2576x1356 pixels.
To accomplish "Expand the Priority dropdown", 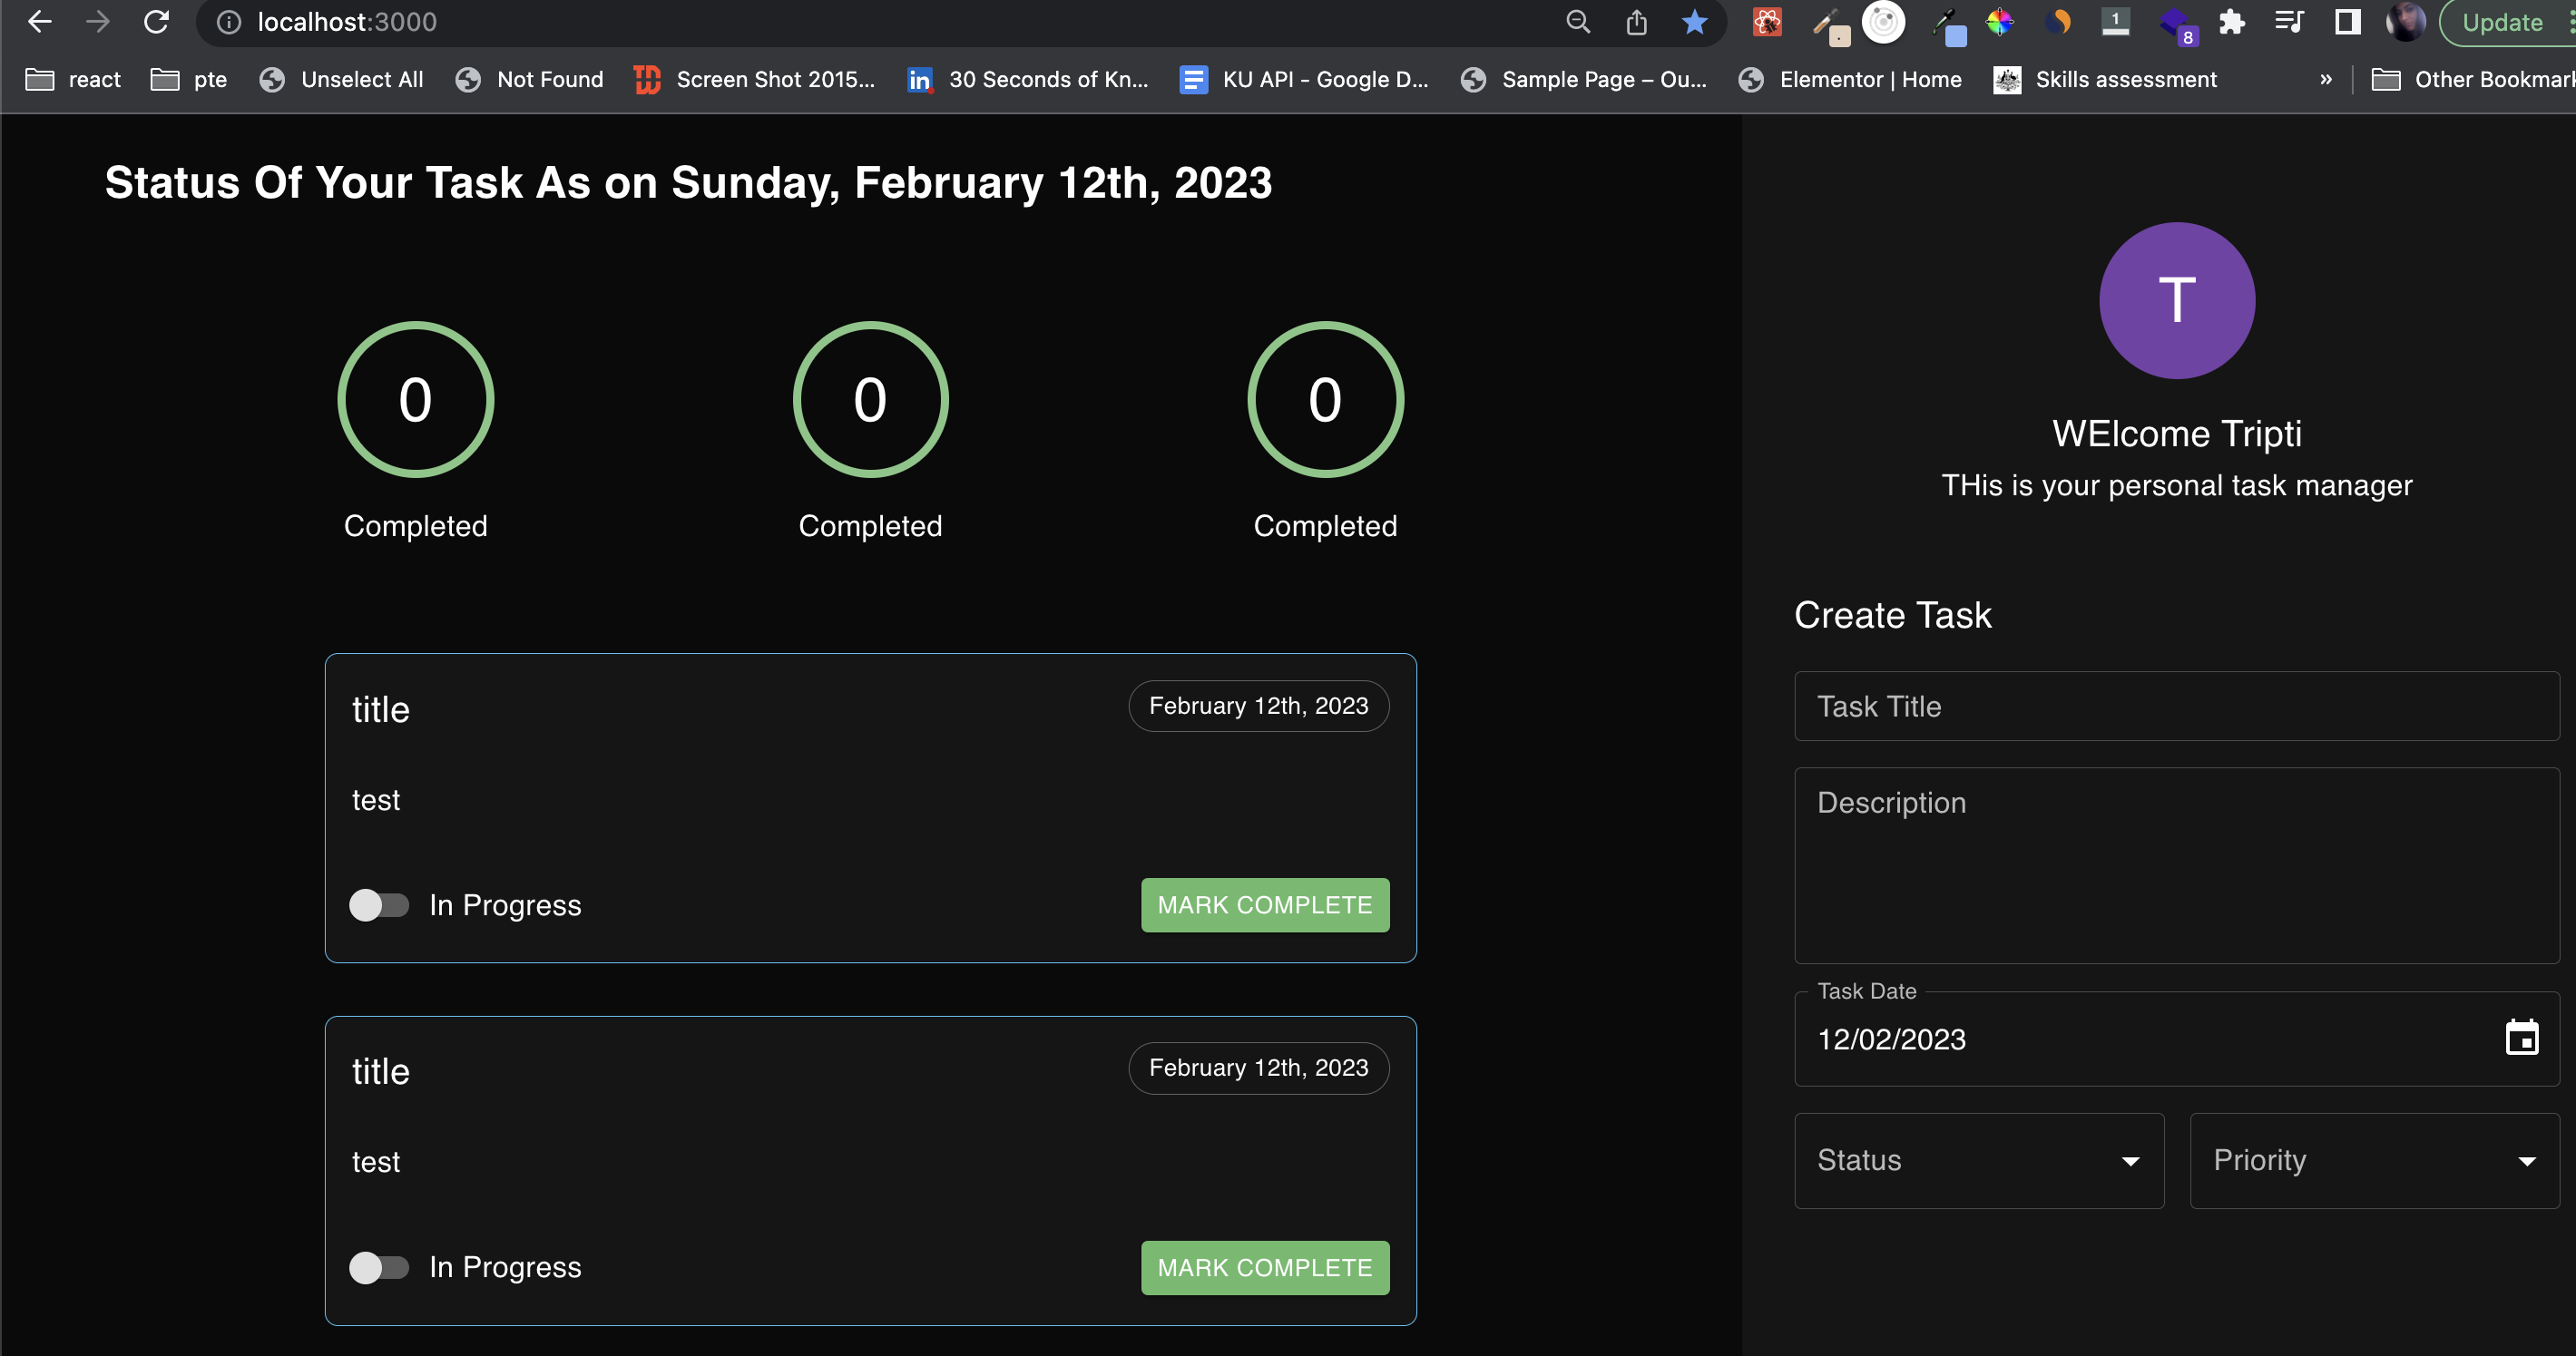I will coord(2374,1160).
